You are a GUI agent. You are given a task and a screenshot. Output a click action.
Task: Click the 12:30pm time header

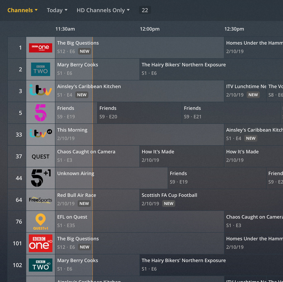[234, 29]
